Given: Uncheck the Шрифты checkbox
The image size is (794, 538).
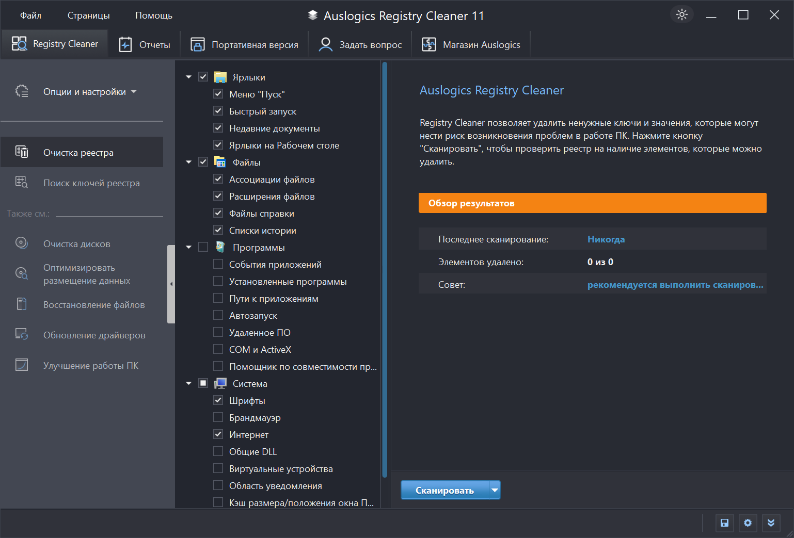Looking at the screenshot, I should [x=218, y=400].
